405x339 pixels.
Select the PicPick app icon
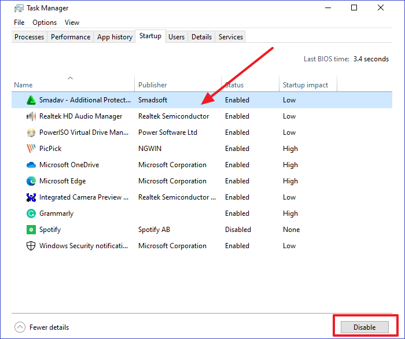coord(31,149)
